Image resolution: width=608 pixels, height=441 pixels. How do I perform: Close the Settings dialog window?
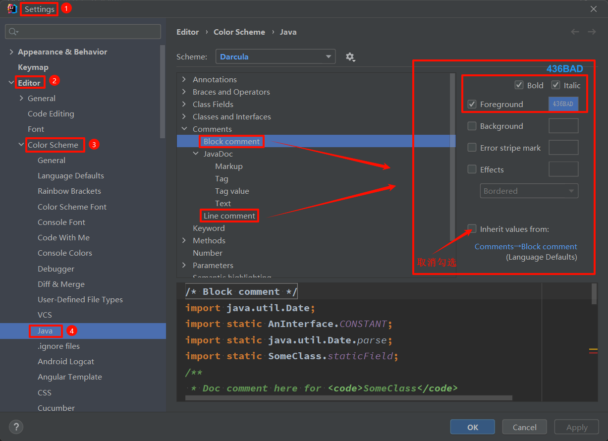pos(594,8)
